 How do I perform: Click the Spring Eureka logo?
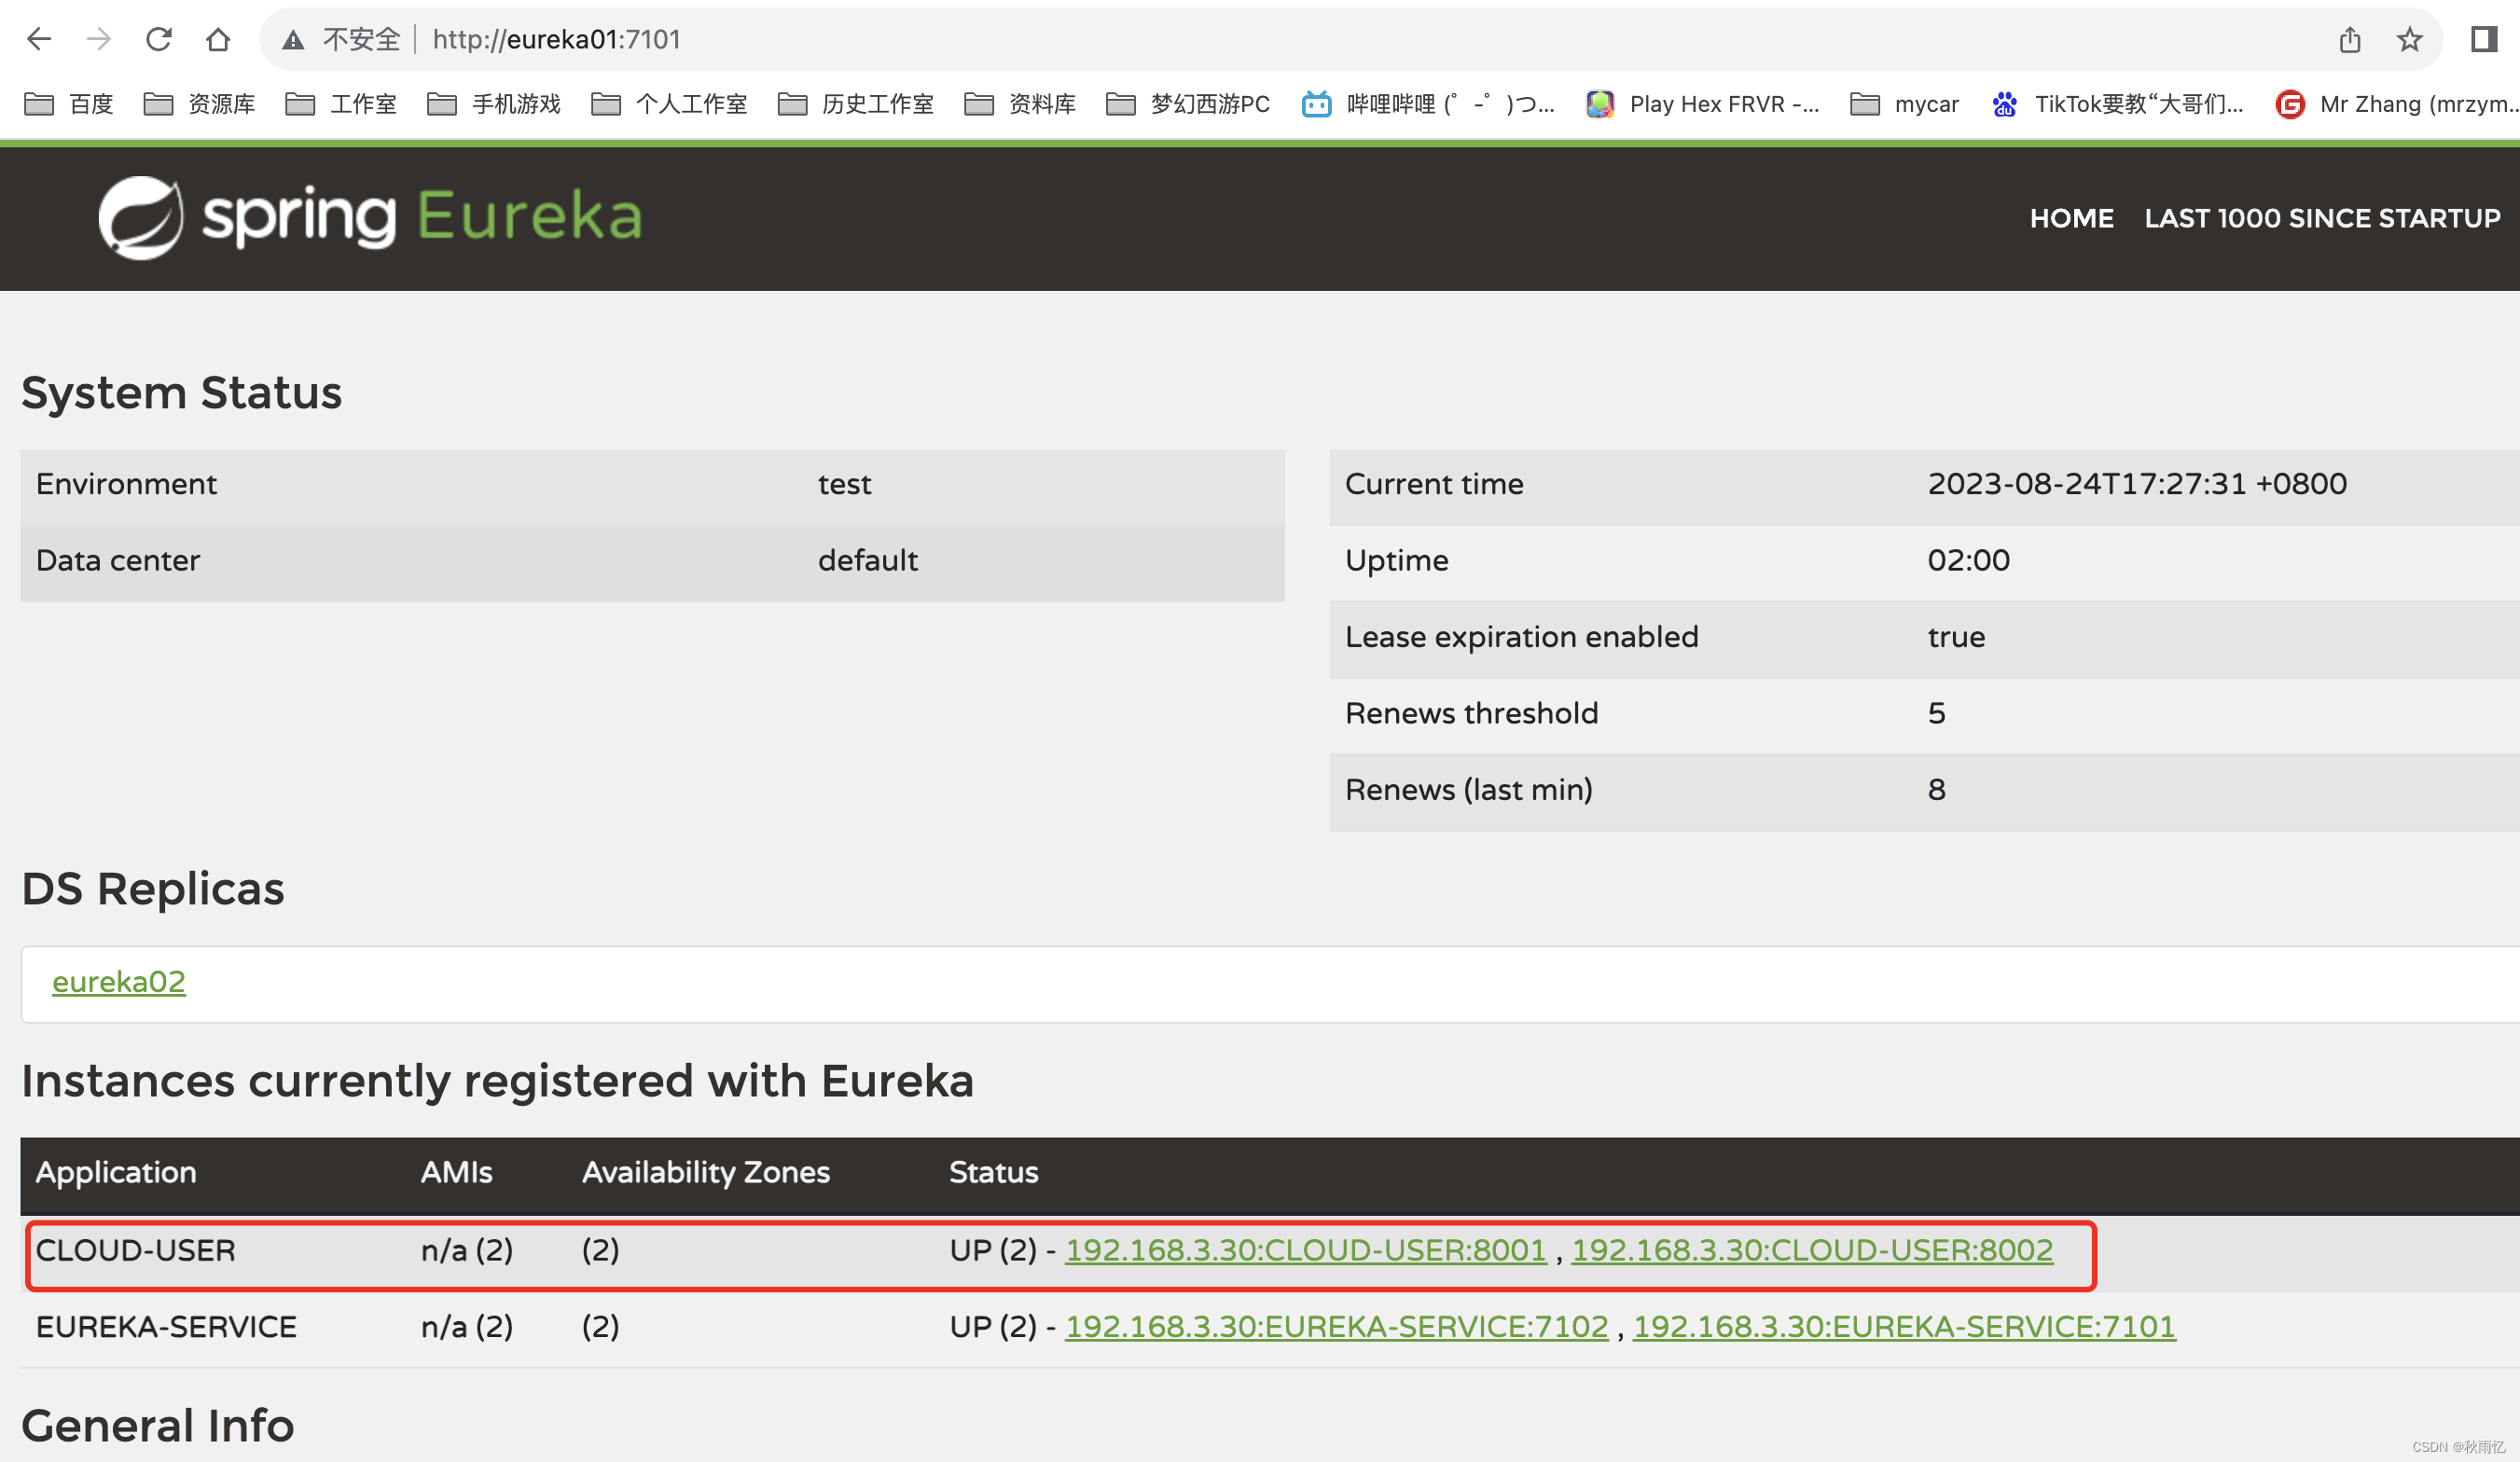tap(370, 217)
